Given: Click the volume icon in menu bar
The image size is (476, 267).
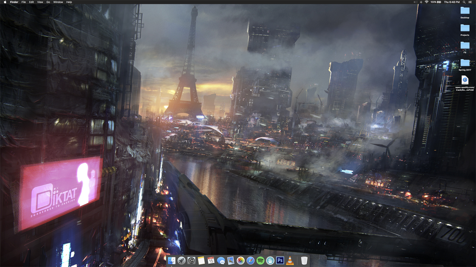Looking at the screenshot, I should pos(415,2).
